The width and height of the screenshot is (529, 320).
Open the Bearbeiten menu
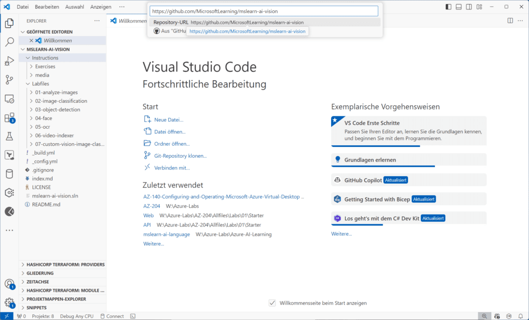47,7
